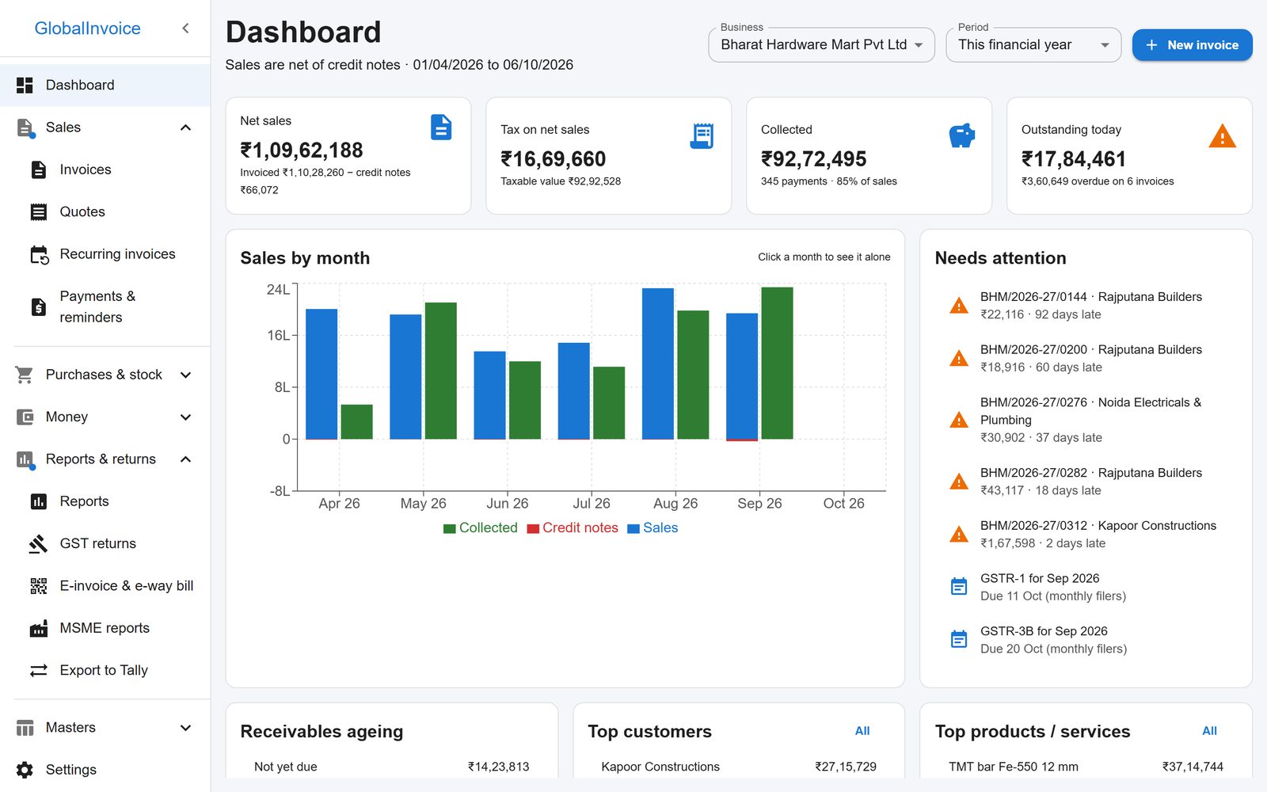View All top customers
The image size is (1267, 792).
pos(862,731)
